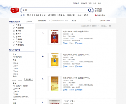126x104 pixels.
Task: Open the 全部检索字段 dropdown
Action: pos(44,21)
